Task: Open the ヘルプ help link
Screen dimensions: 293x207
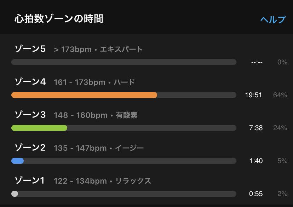Action: [273, 19]
